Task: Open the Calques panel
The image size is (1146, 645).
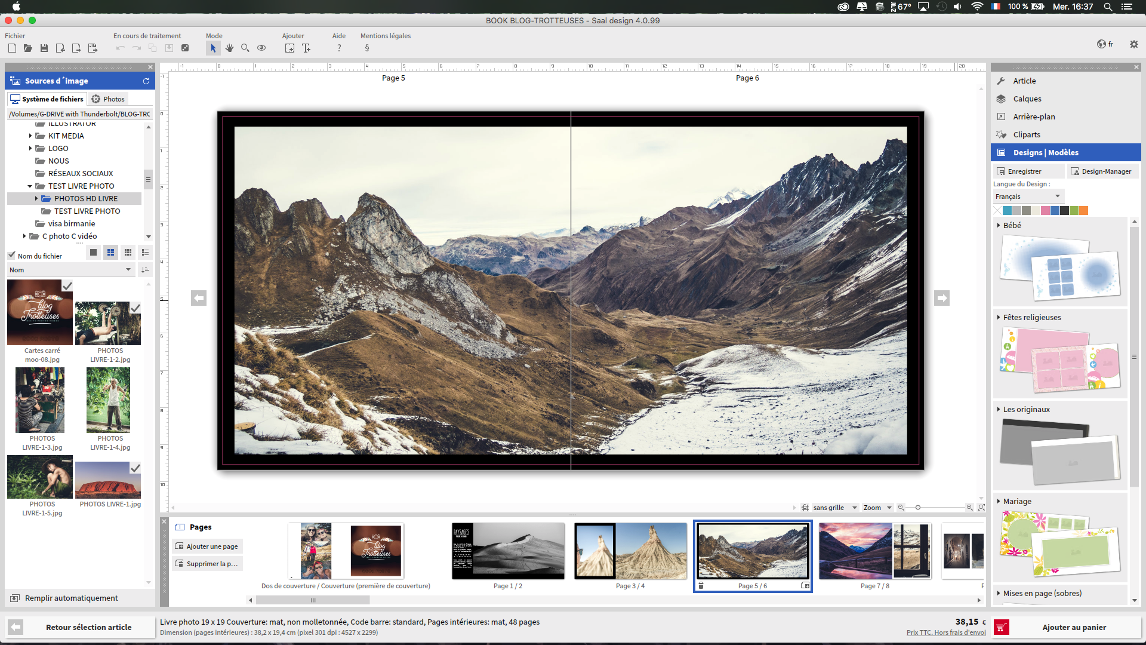Action: point(1027,99)
